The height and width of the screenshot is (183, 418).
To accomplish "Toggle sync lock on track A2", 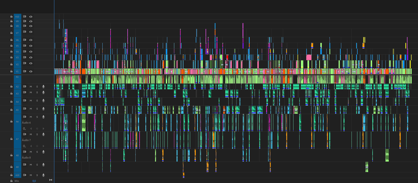I will 25,86.
